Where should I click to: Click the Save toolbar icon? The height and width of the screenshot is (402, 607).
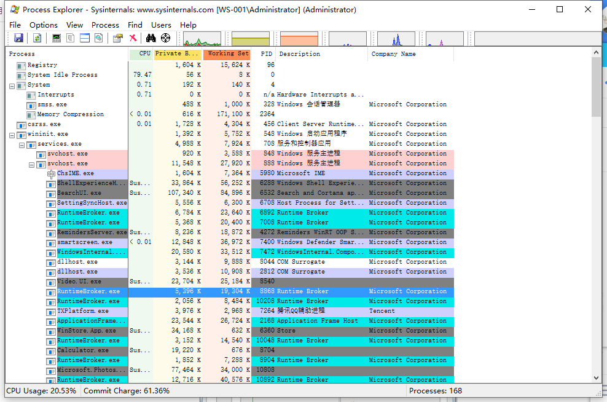18,38
